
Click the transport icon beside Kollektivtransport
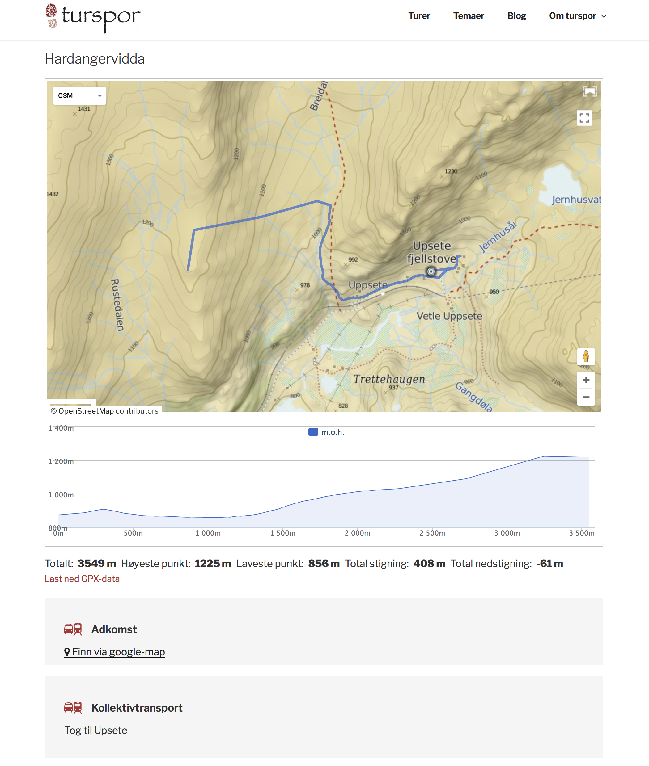pyautogui.click(x=73, y=708)
